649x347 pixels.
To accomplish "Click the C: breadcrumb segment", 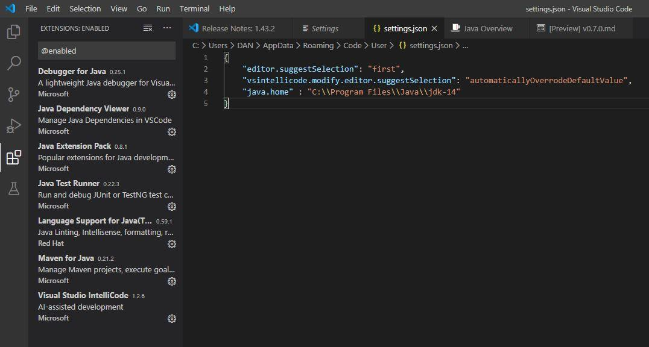I will (195, 46).
